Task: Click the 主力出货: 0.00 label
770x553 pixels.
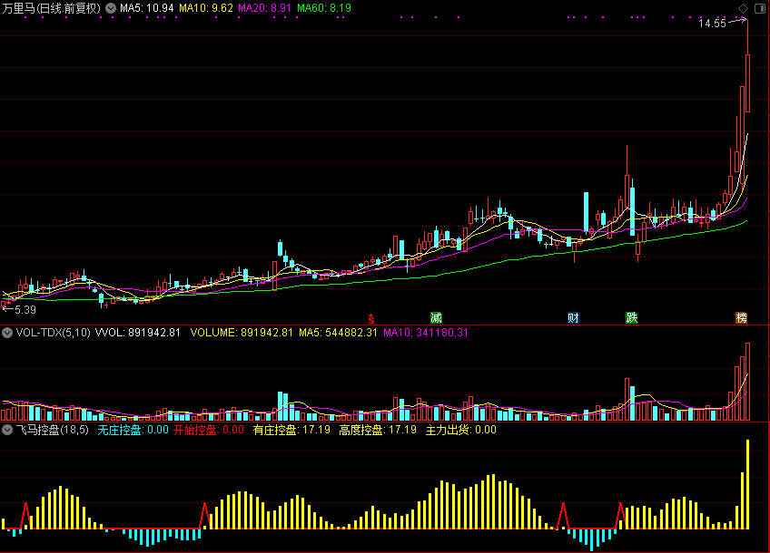Action: tap(461, 430)
